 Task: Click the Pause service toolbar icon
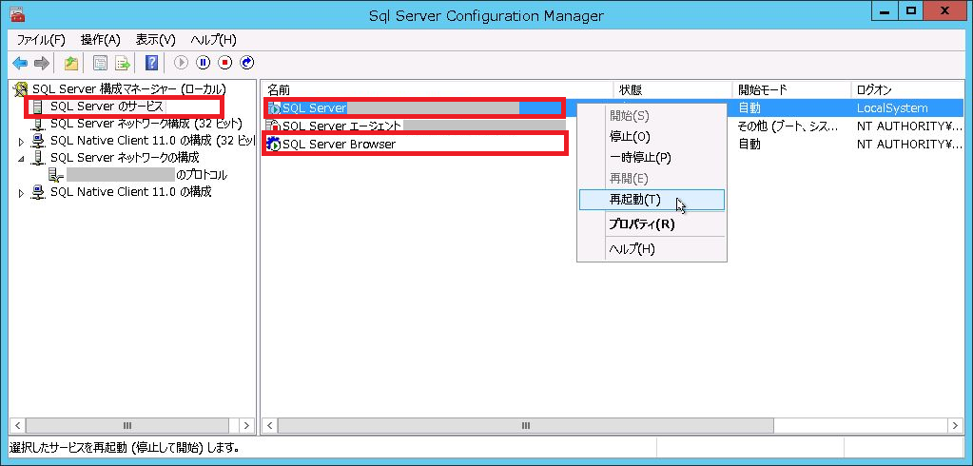tap(204, 63)
